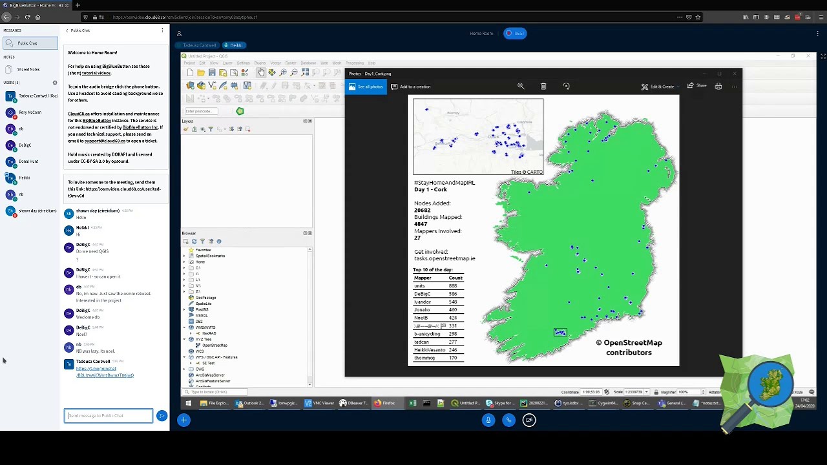Click the Filter Browser funnel icon
This screenshot has width=827, height=465.
(x=202, y=242)
